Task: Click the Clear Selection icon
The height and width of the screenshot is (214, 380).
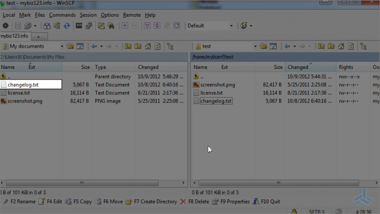Action: coord(167,25)
